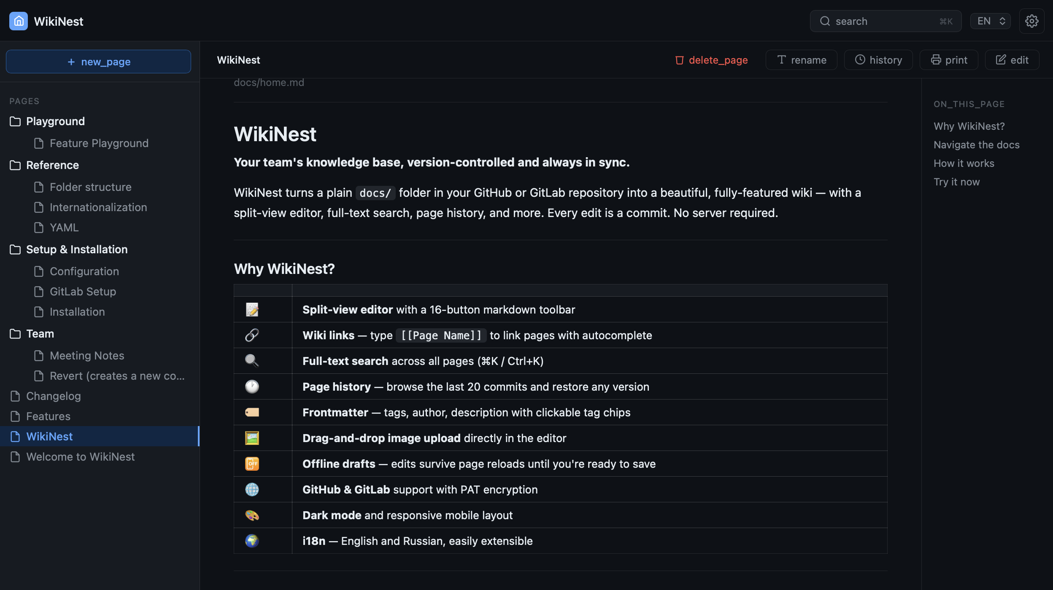Open the Revert (creates a new co... page
Screen dimensions: 1053x590
point(100,376)
